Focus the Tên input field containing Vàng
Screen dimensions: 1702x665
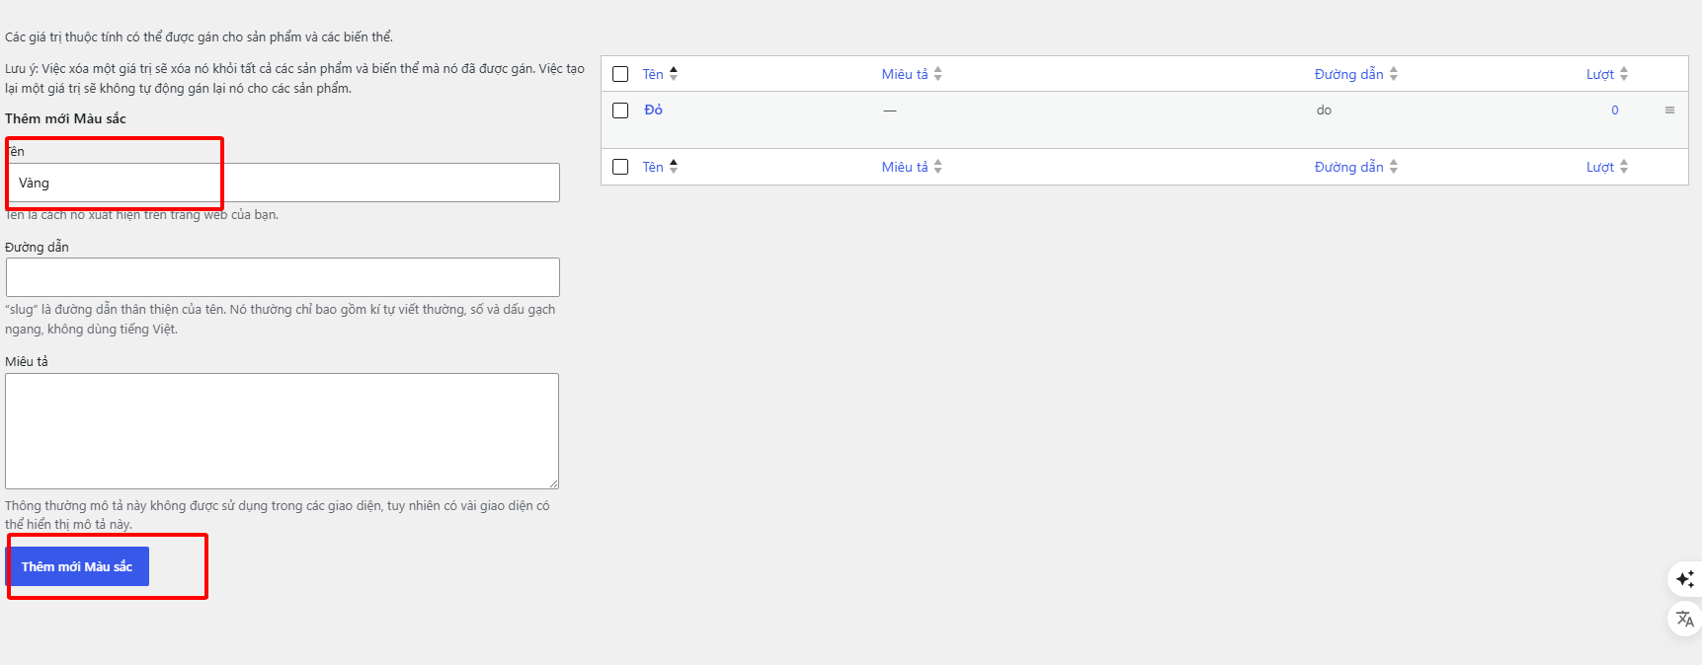click(x=283, y=183)
